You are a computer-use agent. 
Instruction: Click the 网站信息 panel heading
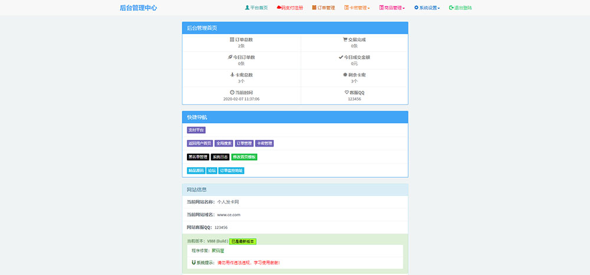(x=295, y=190)
